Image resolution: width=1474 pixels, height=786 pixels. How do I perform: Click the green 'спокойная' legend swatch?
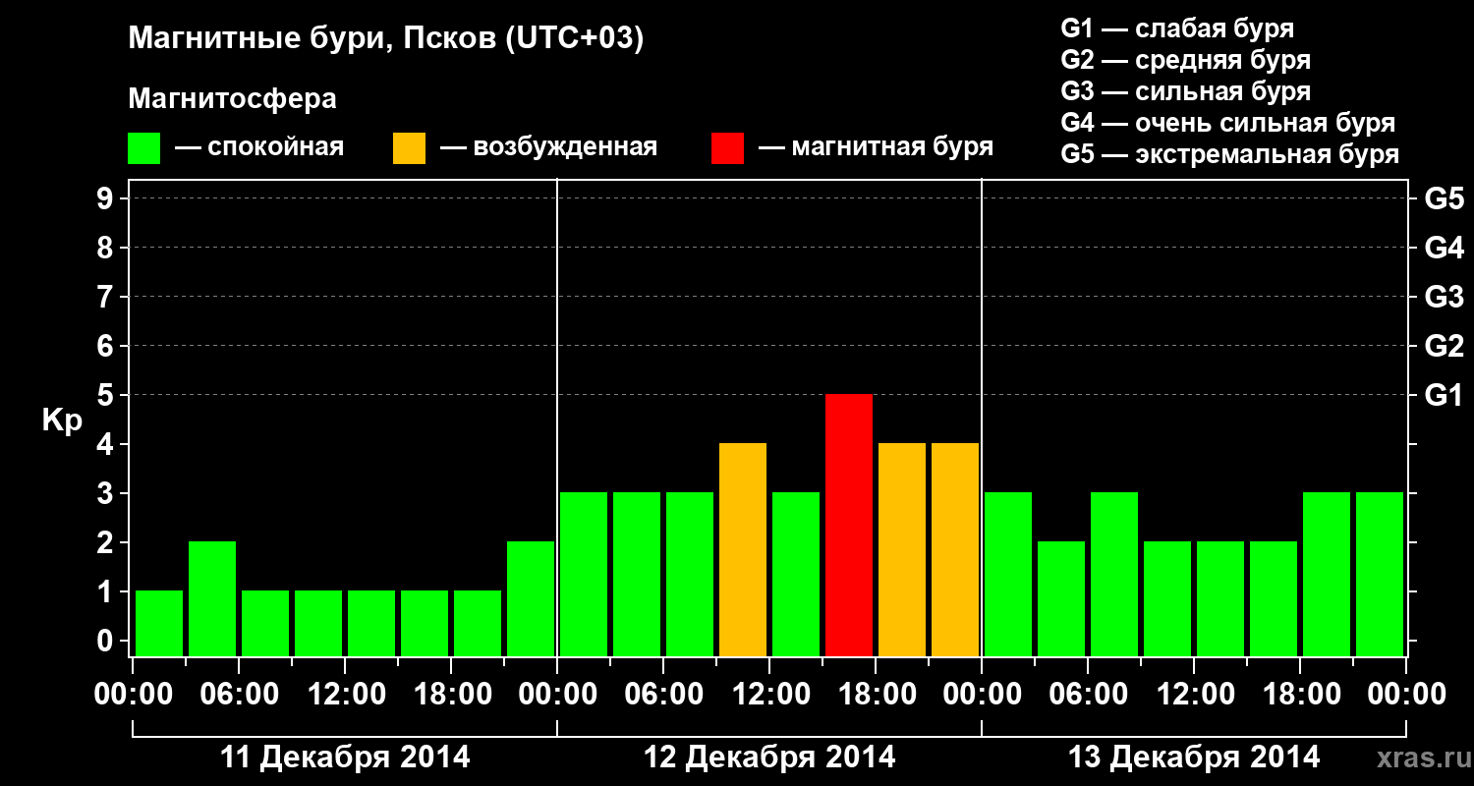(x=144, y=148)
